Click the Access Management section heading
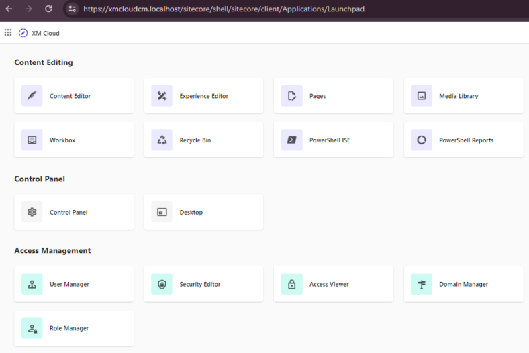The width and height of the screenshot is (529, 353). click(52, 251)
